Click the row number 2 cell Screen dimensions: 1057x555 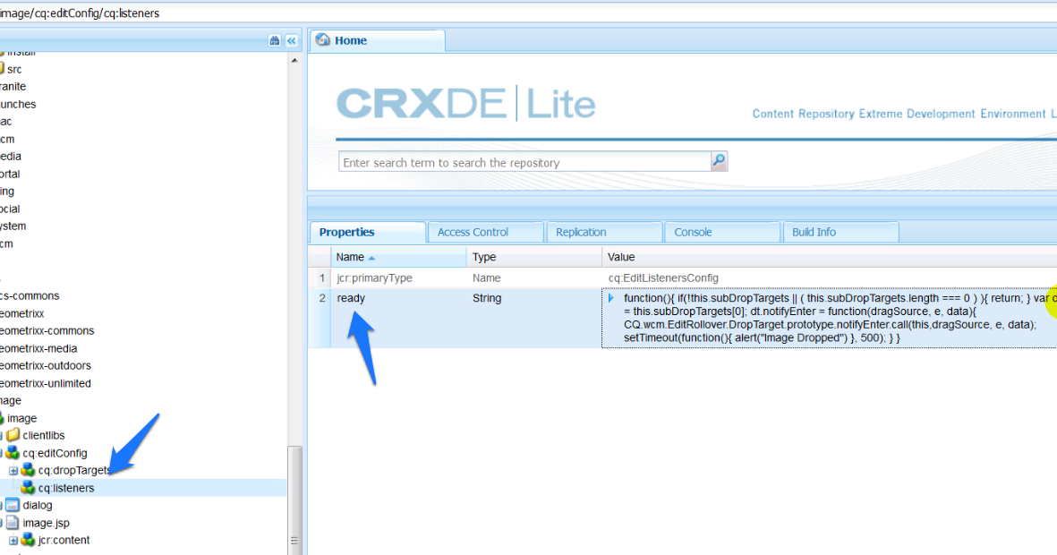click(321, 319)
